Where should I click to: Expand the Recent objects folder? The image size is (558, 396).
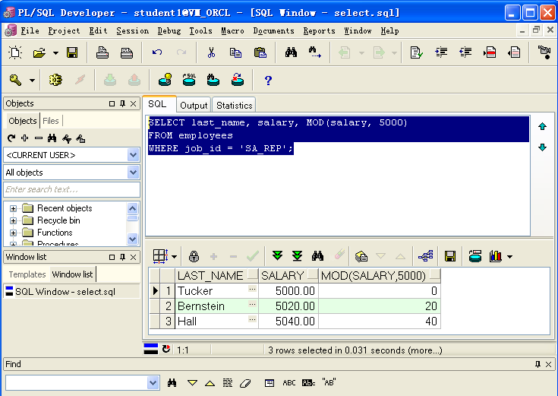point(13,208)
